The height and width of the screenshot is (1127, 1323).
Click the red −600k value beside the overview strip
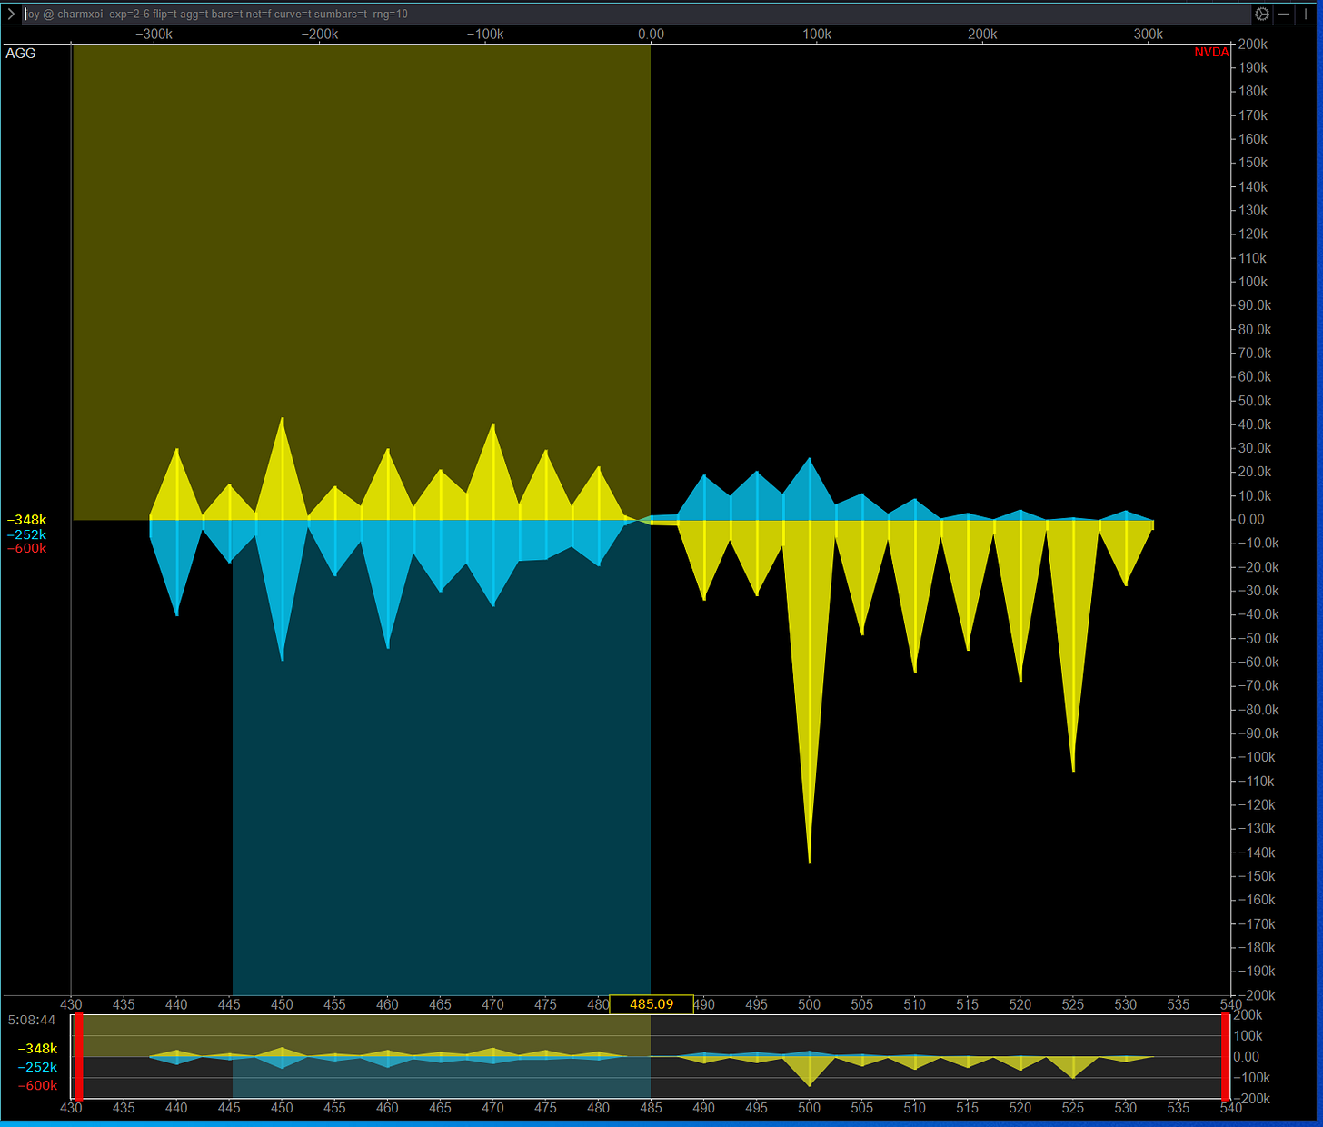(37, 1085)
